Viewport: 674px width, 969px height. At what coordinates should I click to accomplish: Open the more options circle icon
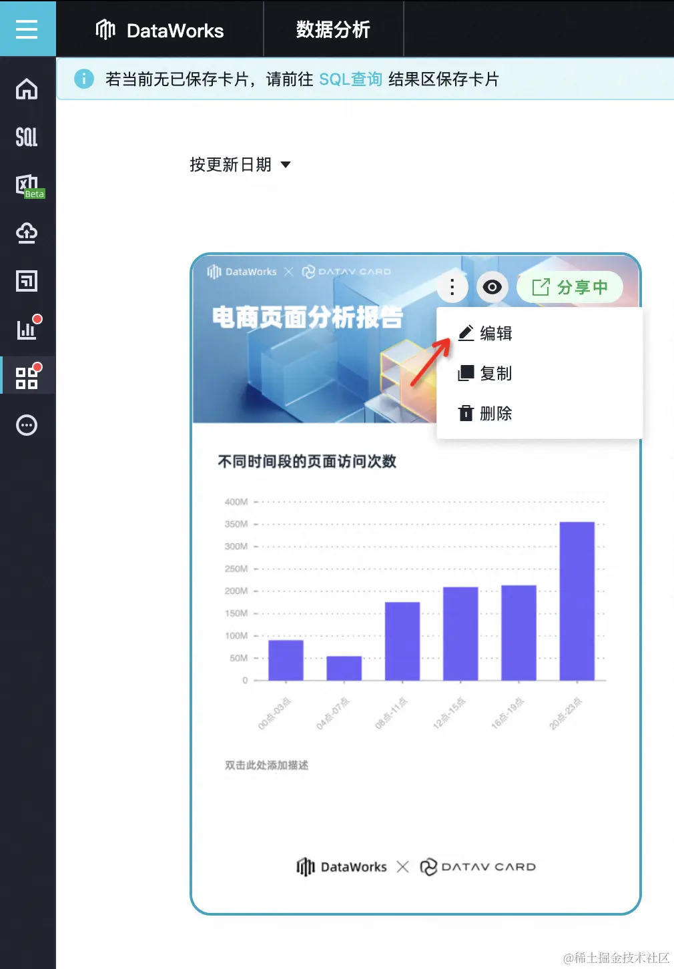(27, 425)
